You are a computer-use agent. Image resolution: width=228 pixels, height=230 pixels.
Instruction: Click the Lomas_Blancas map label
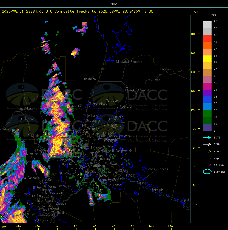point(157,169)
